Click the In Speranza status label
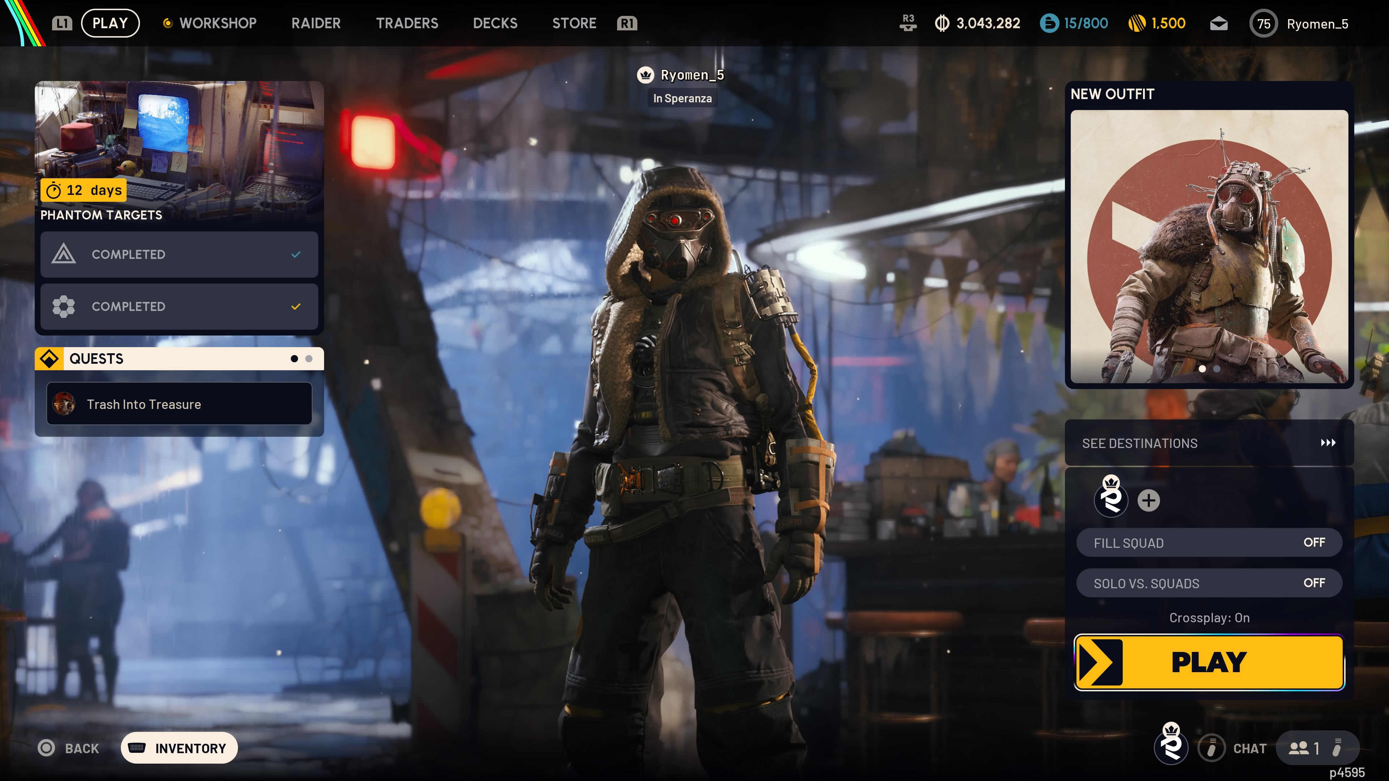The image size is (1389, 781). click(x=682, y=99)
